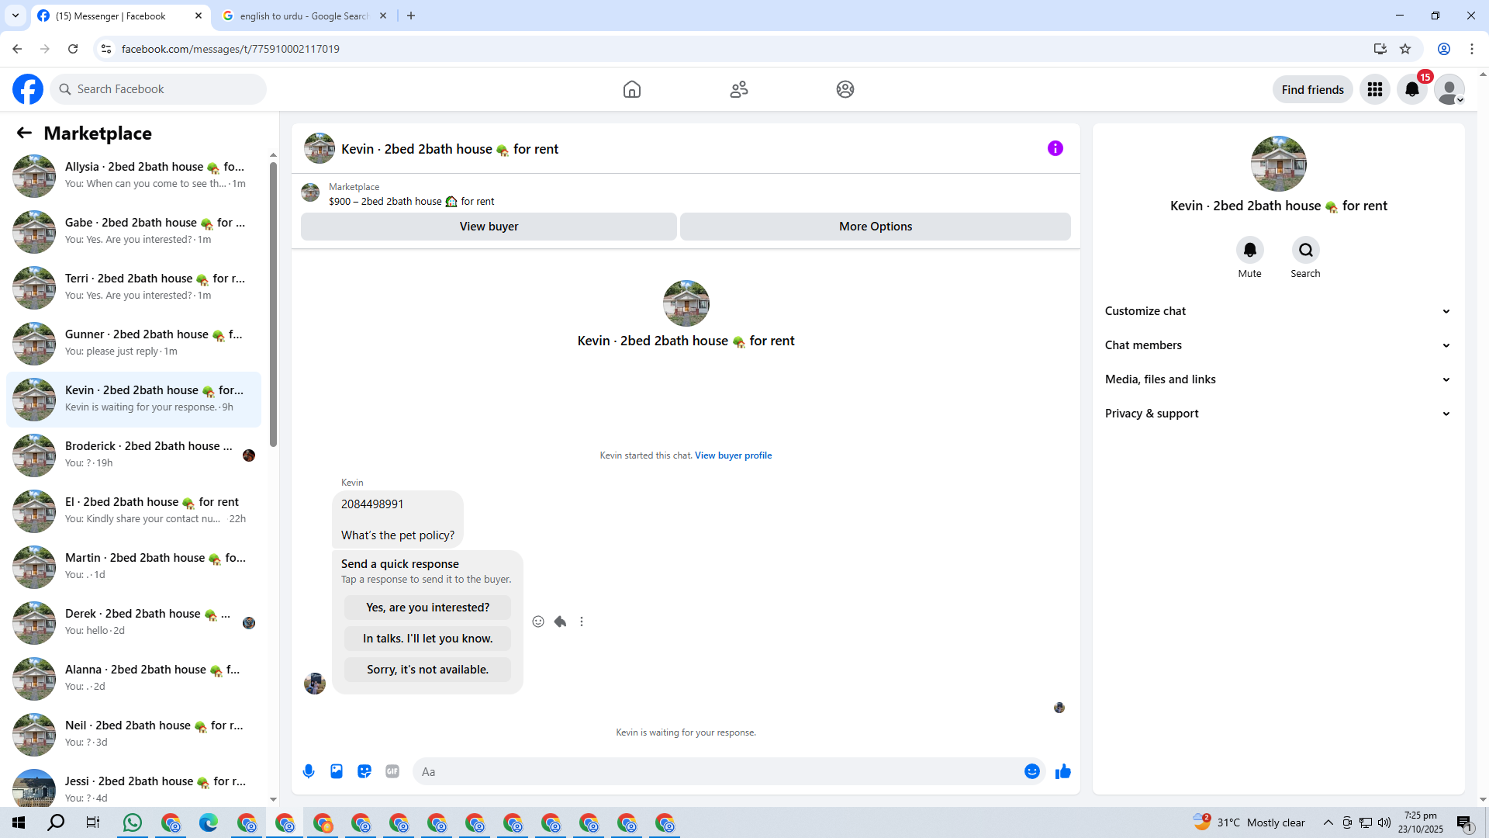1489x838 pixels.
Task: Click the Aa message input field
Action: [713, 771]
